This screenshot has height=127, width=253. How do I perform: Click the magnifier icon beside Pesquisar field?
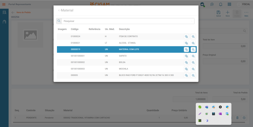coord(59,21)
